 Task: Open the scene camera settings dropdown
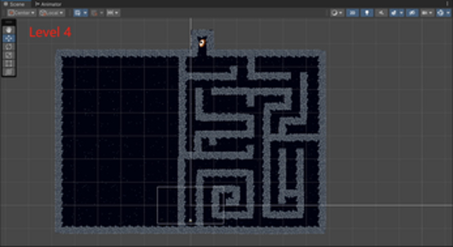pos(427,13)
